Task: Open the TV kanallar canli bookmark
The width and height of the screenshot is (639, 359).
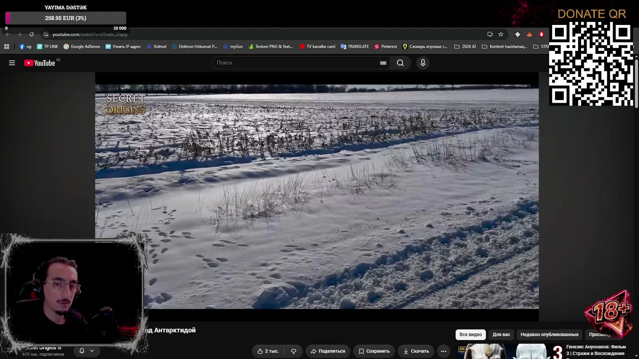Action: point(318,46)
